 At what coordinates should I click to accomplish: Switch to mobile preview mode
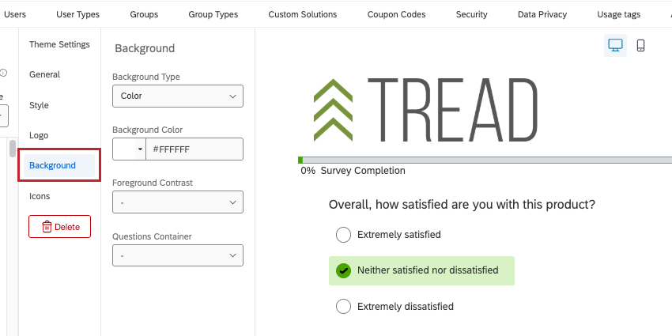pos(640,46)
